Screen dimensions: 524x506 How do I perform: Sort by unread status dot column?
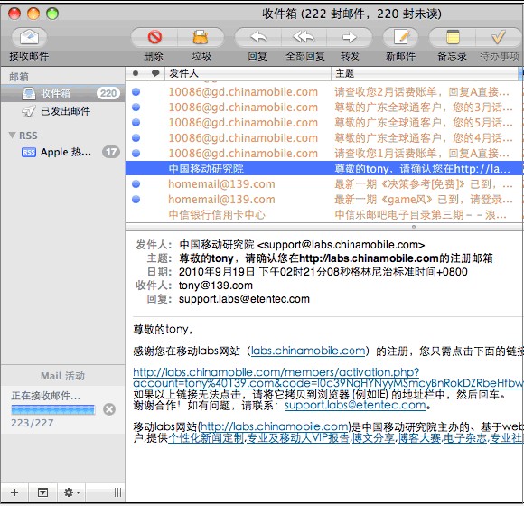pos(136,73)
